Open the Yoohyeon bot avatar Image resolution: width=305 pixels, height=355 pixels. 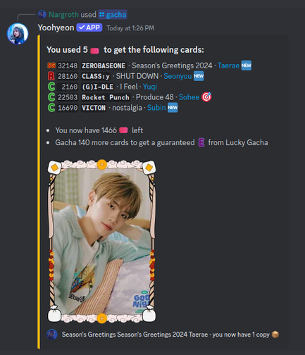point(18,34)
